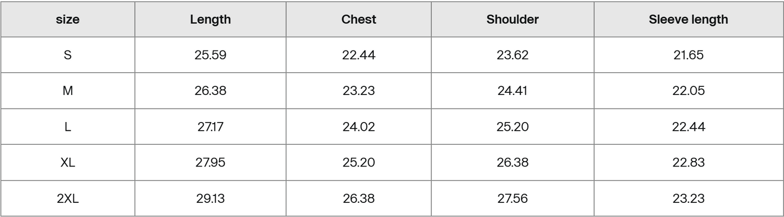Click the 'Shoulder' column header
Viewport: 784px width, 217px height.
[x=512, y=20]
